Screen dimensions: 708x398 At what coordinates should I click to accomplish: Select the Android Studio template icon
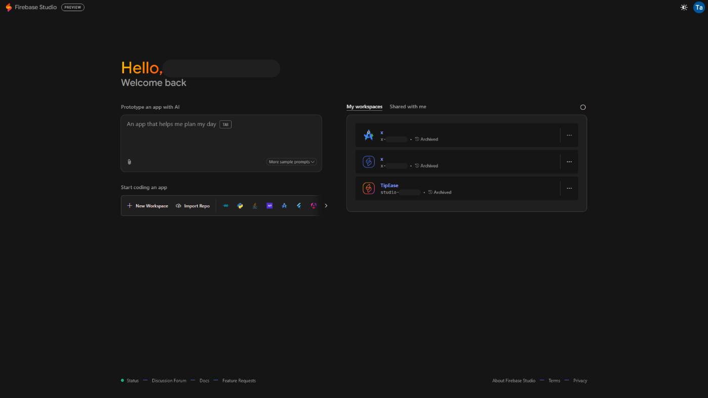[284, 206]
